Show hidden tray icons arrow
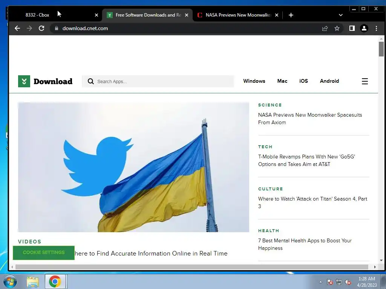This screenshot has width=386, height=289. tap(320, 282)
